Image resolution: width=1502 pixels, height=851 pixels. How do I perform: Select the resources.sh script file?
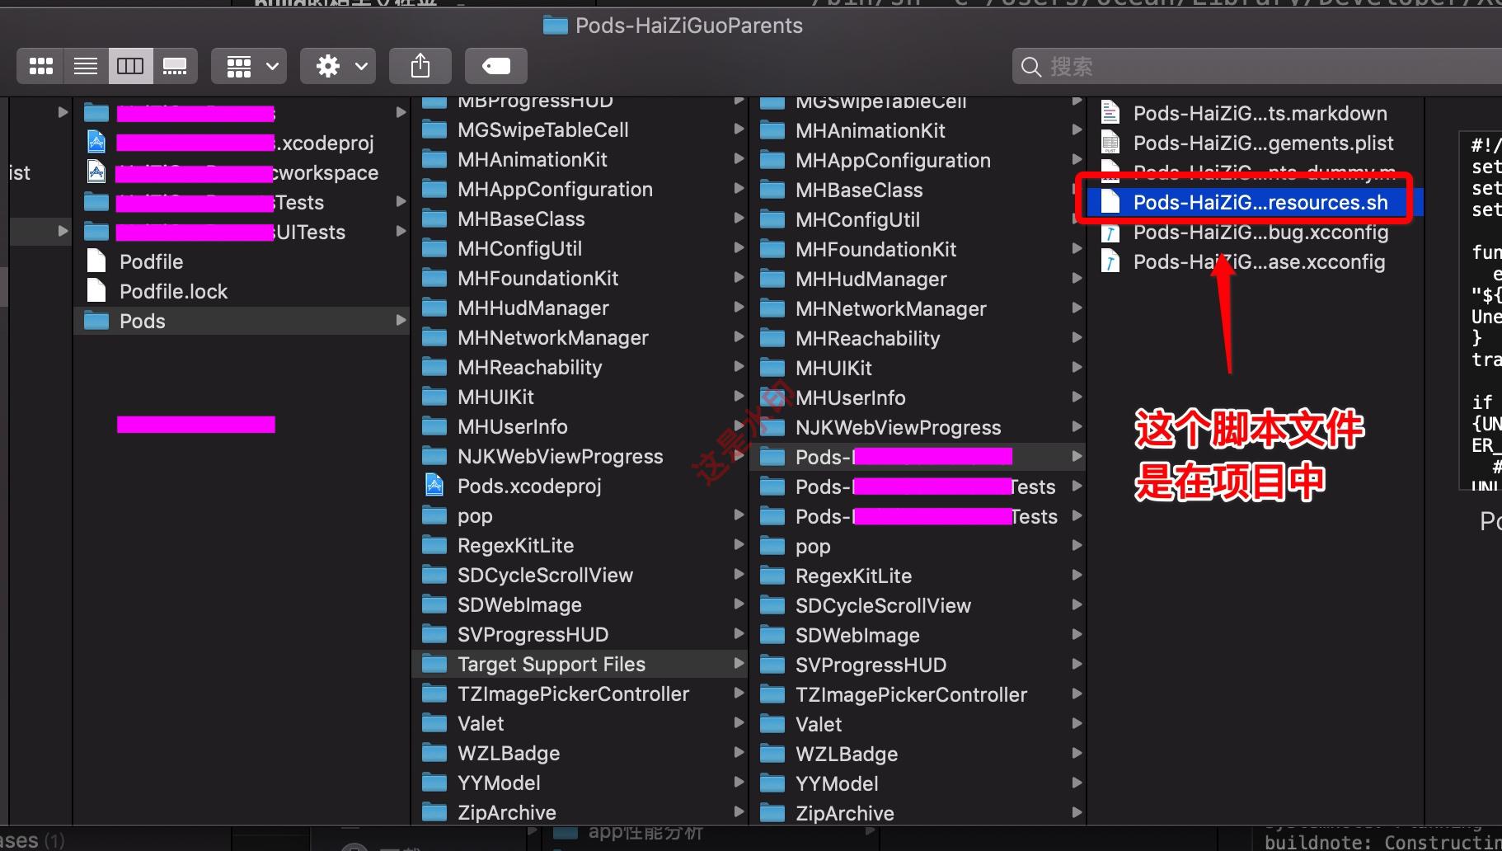click(1256, 202)
